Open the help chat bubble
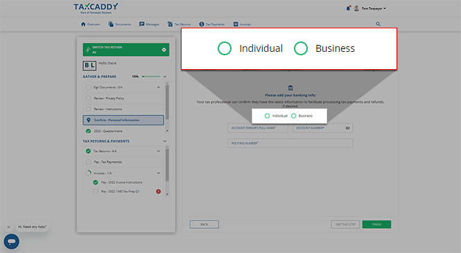Image resolution: width=461 pixels, height=253 pixels. 12,241
